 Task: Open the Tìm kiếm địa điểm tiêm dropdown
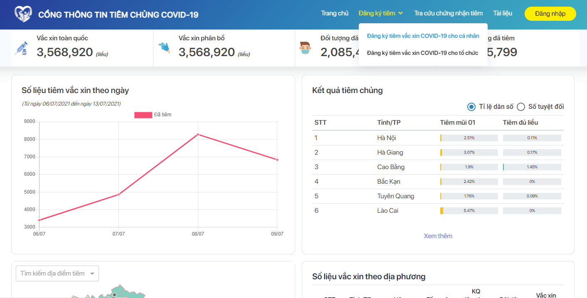tap(57, 273)
